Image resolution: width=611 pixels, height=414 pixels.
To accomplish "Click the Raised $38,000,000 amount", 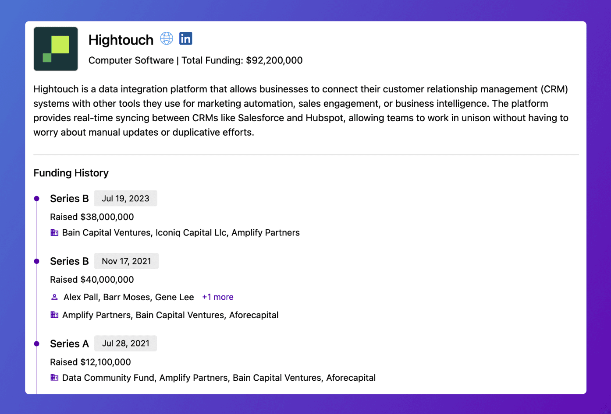I will coord(92,217).
